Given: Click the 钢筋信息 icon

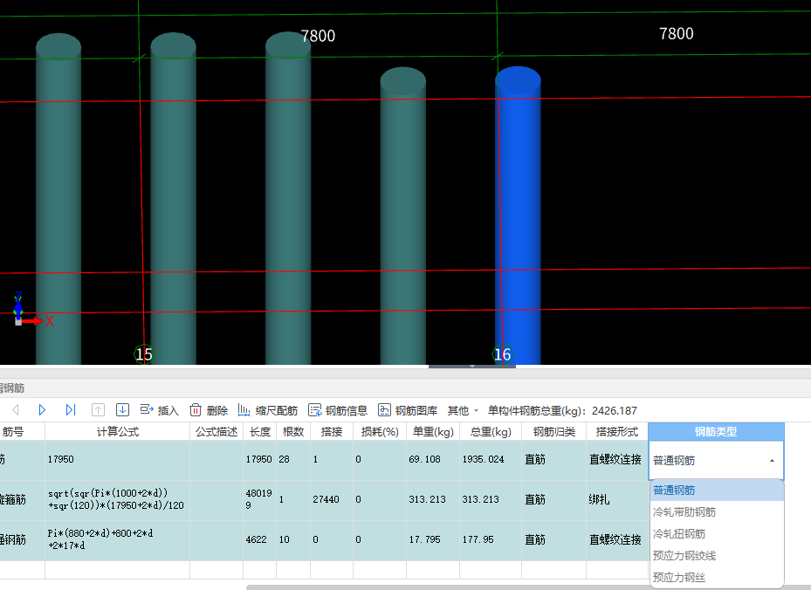Looking at the screenshot, I should click(314, 410).
